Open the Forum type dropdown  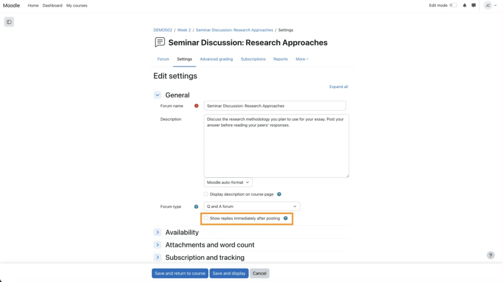[x=252, y=207]
